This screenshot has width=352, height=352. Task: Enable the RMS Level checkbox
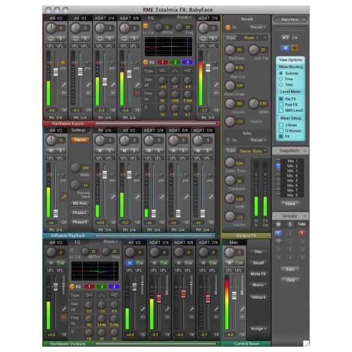[x=281, y=110]
